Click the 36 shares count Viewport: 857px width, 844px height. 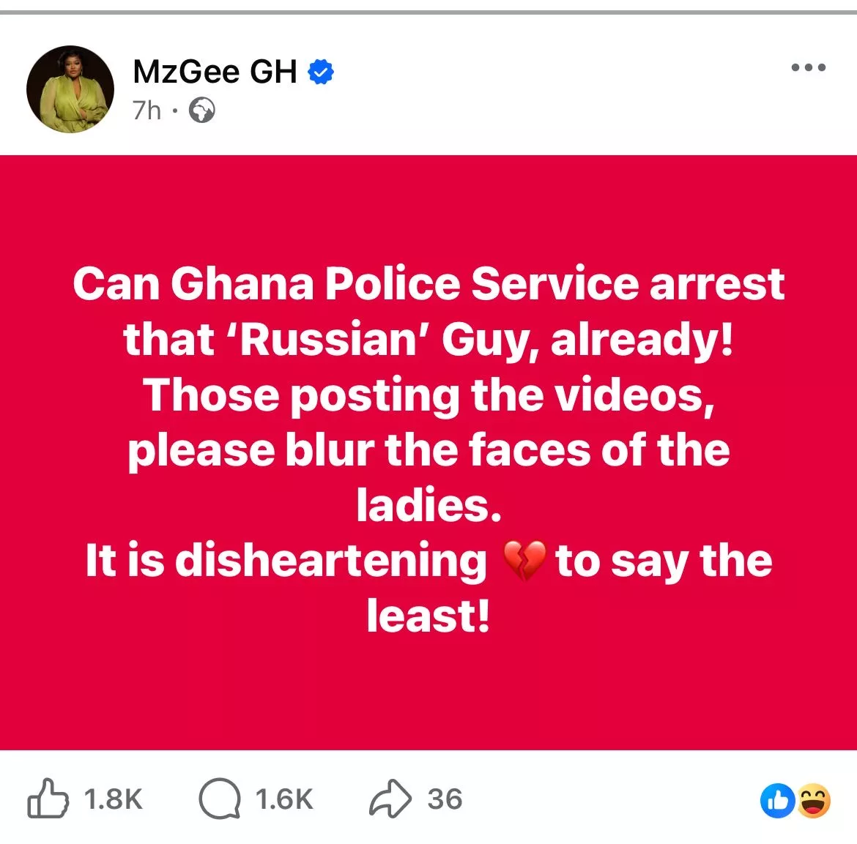(x=445, y=799)
